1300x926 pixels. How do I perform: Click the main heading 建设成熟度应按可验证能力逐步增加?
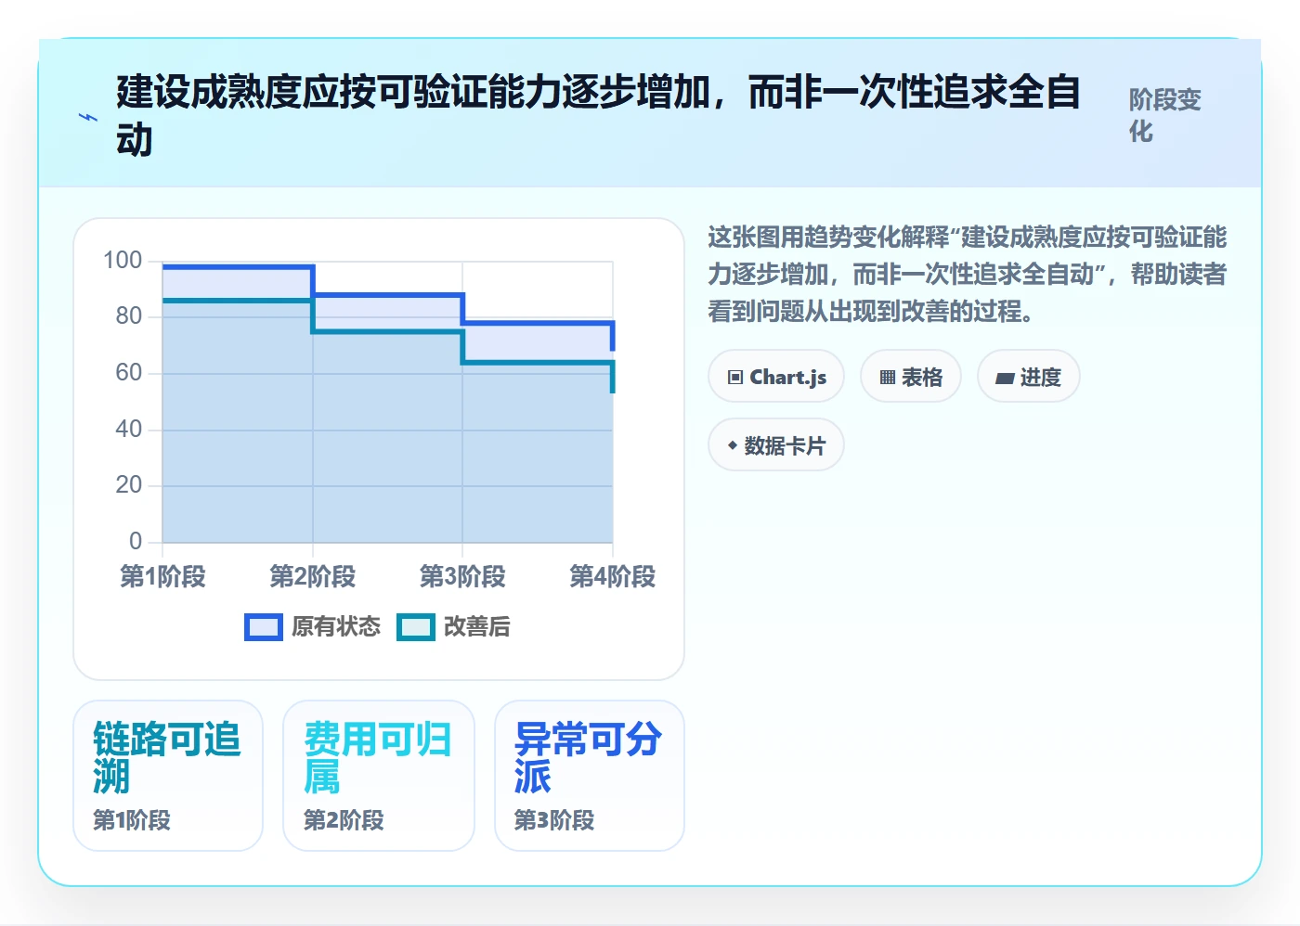tap(599, 116)
